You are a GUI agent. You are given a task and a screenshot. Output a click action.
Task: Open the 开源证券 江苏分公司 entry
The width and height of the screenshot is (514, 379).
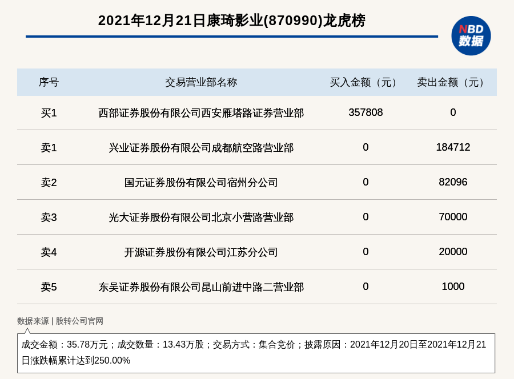coord(201,252)
